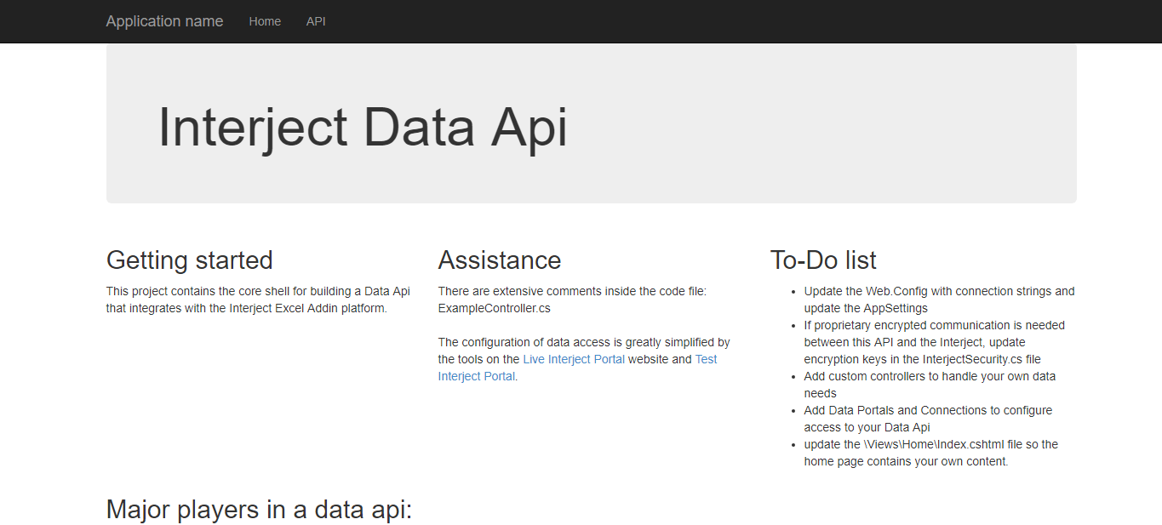Click the Application name brand link
This screenshot has width=1162, height=525.
[164, 21]
